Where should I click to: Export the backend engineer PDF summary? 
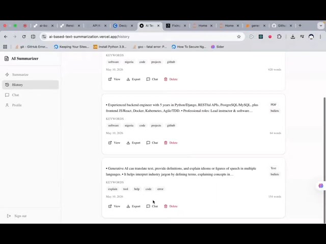[133, 143]
